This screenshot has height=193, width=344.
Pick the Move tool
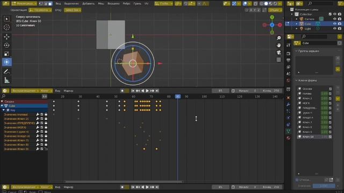click(x=6, y=36)
